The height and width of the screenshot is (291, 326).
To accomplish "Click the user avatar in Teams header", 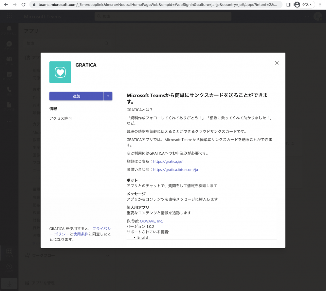I will coord(318,16).
